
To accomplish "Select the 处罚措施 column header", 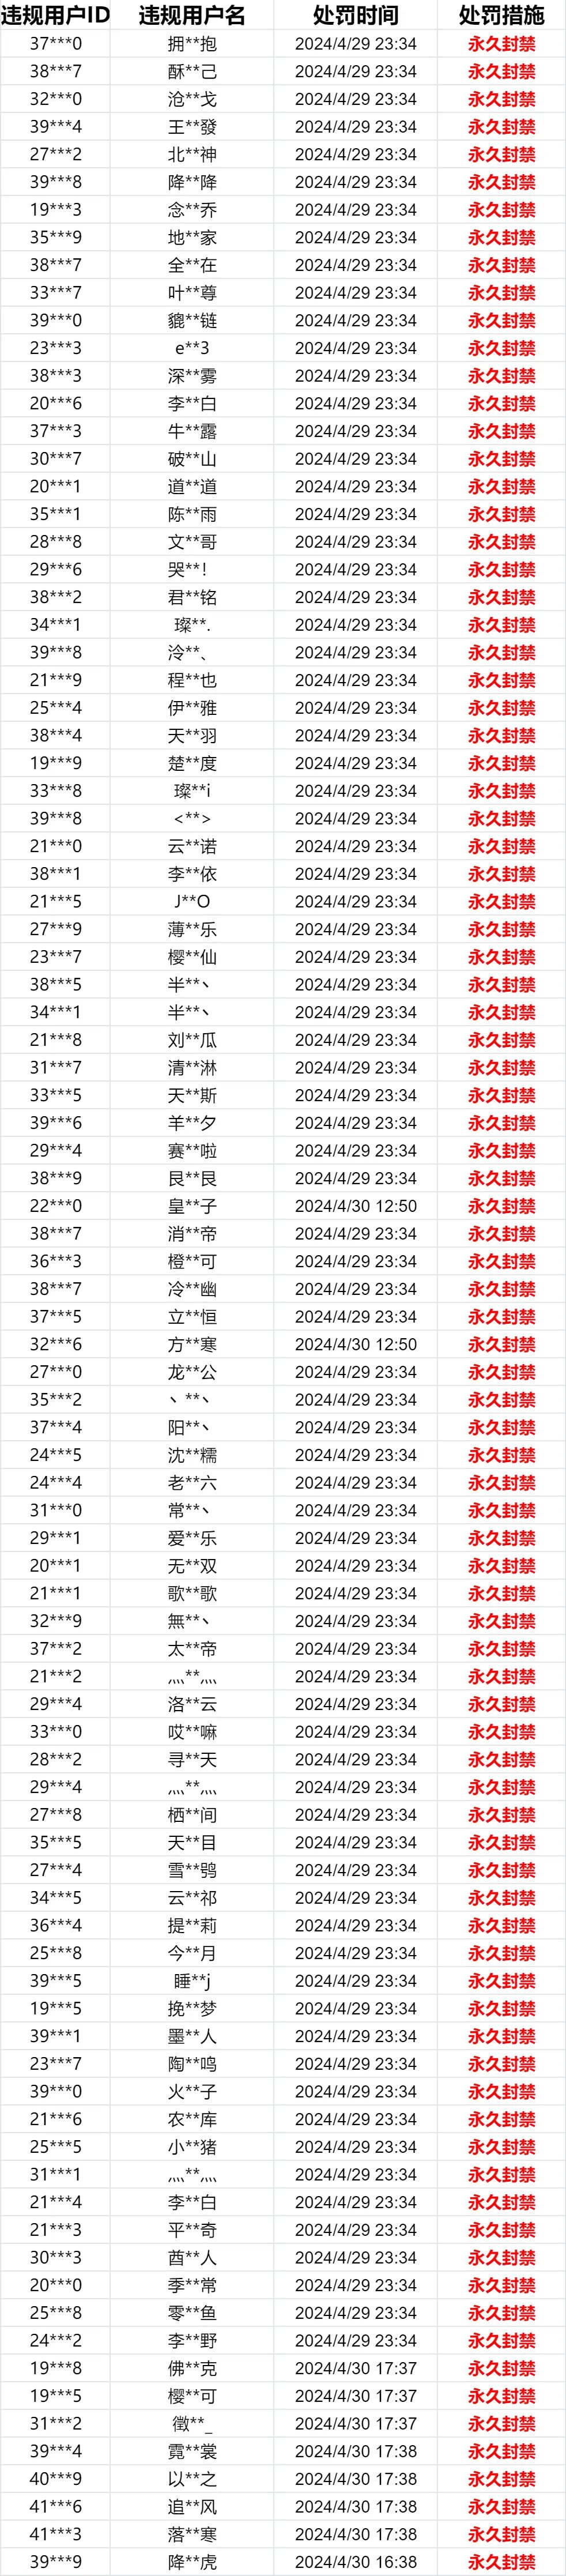I will 501,15.
